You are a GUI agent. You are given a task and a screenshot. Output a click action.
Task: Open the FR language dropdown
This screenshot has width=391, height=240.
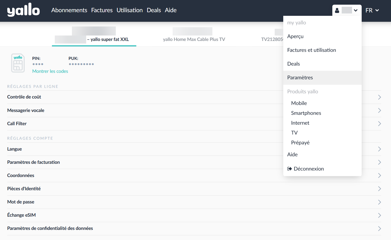pos(372,10)
